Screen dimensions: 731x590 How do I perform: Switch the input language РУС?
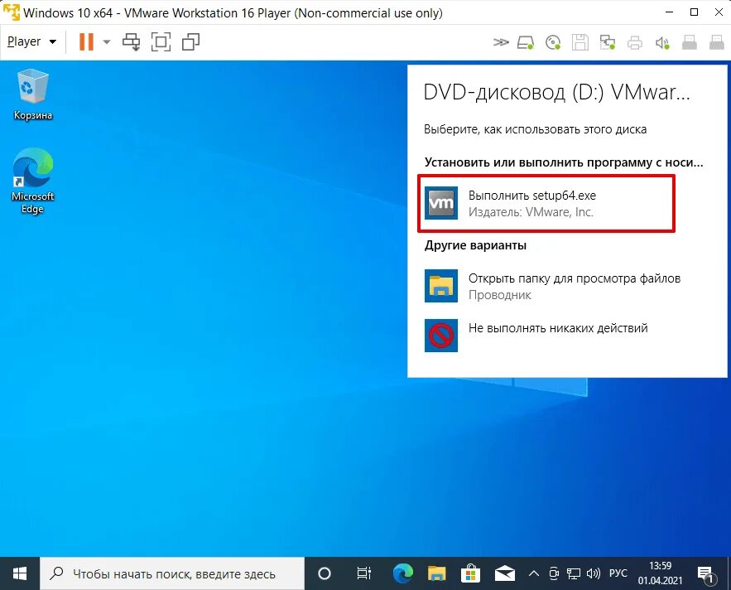pyautogui.click(x=618, y=573)
